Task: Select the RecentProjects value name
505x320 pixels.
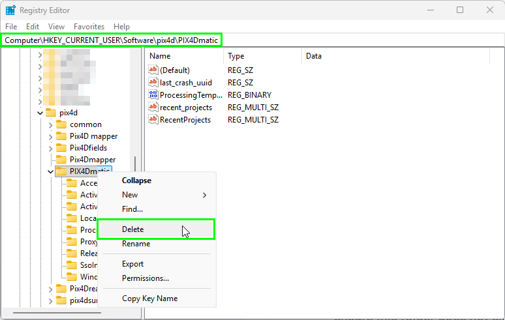Action: coord(185,120)
